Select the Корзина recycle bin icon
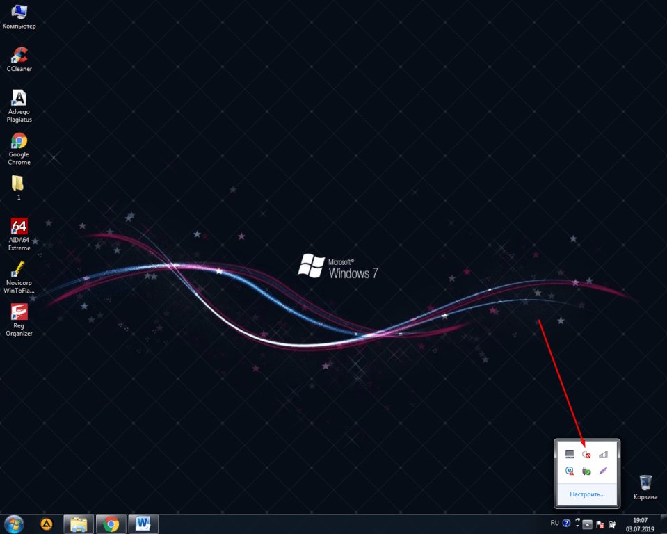This screenshot has width=667, height=534. pyautogui.click(x=645, y=487)
